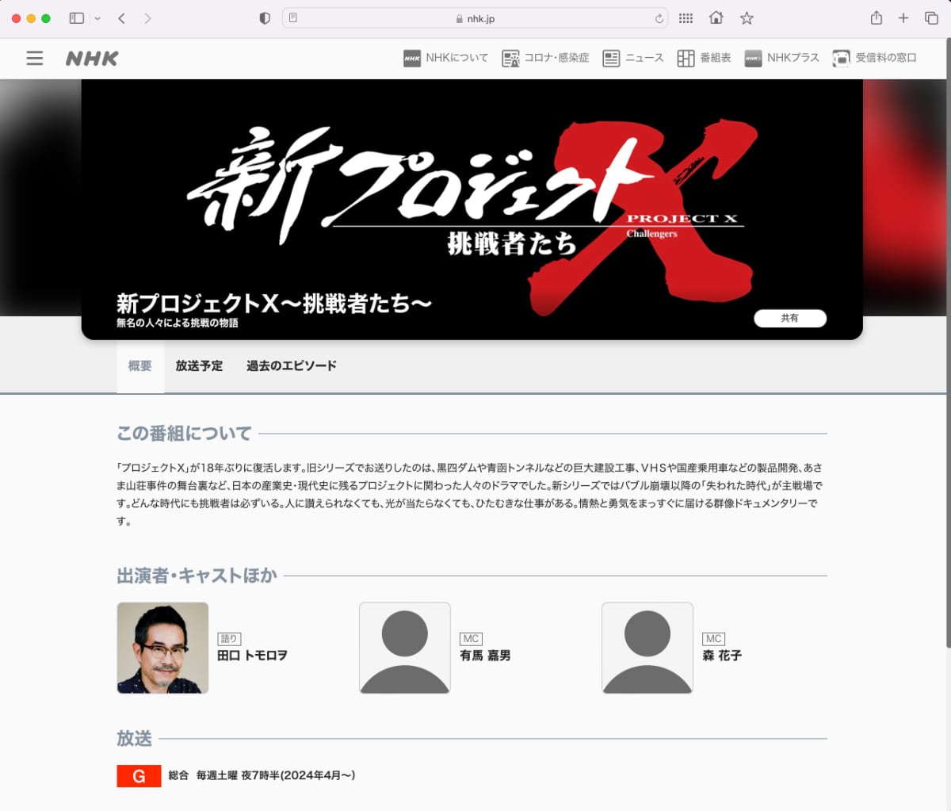Switch to the 放送予定 tab
This screenshot has height=811, width=951.
pyautogui.click(x=199, y=365)
